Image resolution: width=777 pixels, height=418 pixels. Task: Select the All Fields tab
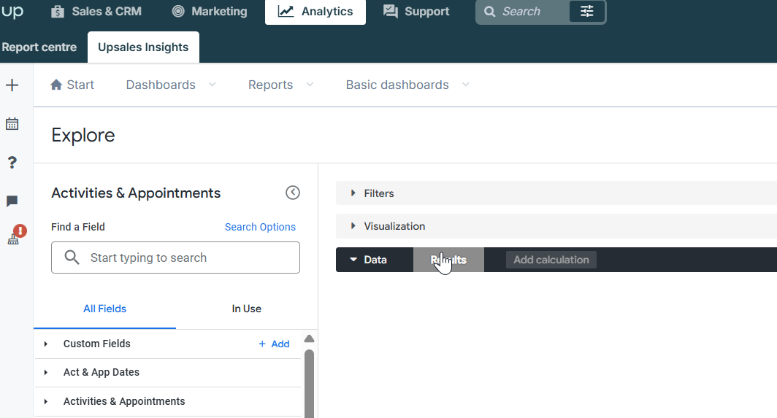pos(104,309)
